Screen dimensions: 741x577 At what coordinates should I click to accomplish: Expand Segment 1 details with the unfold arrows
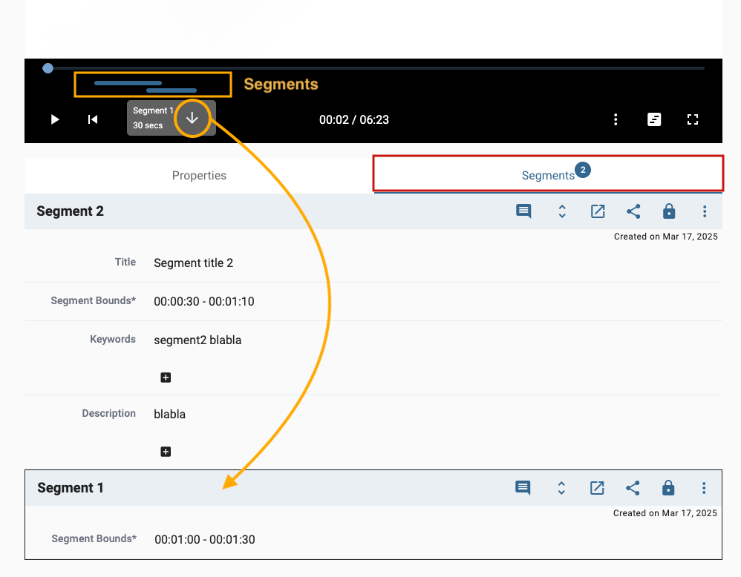(561, 488)
